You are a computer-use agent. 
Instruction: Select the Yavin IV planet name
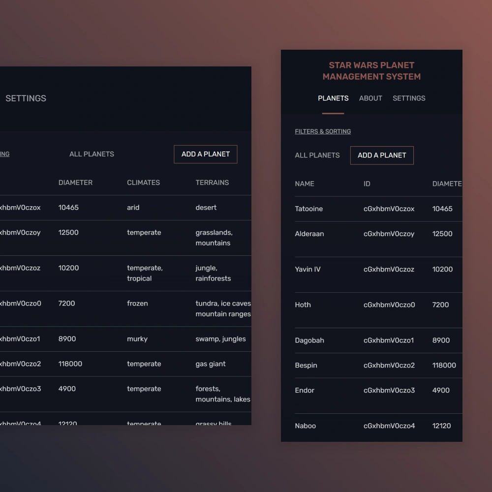[307, 269]
